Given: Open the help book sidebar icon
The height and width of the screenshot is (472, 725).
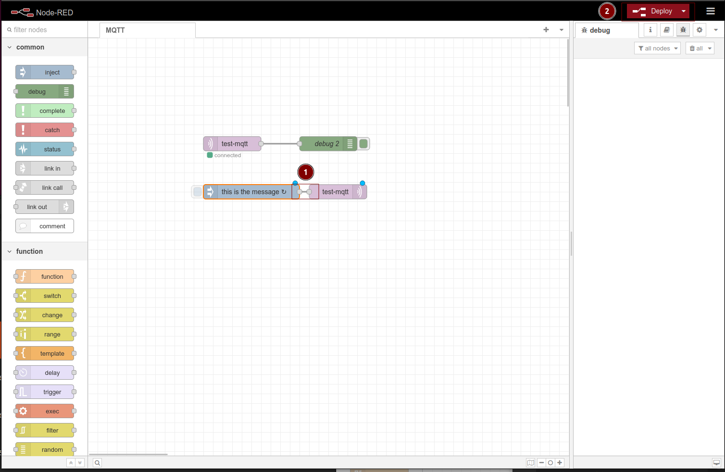Looking at the screenshot, I should (x=667, y=30).
